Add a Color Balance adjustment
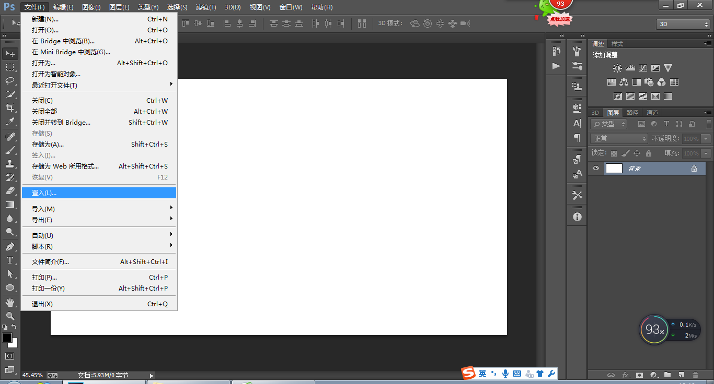 pyautogui.click(x=624, y=82)
